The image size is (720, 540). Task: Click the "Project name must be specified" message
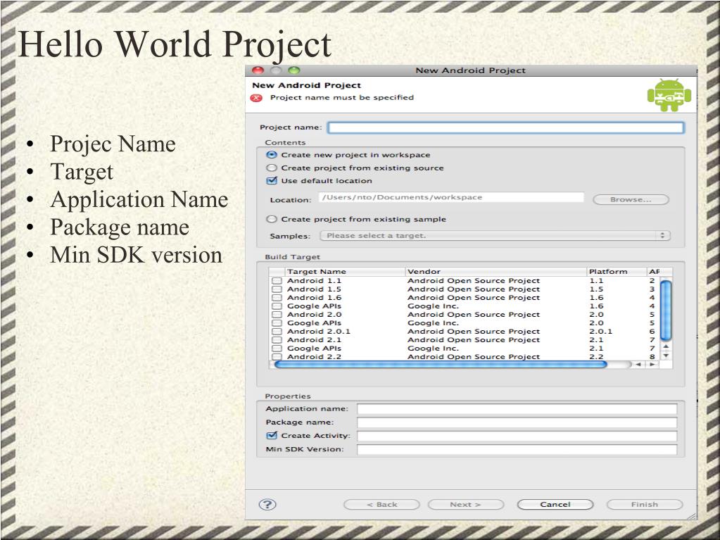(x=342, y=97)
